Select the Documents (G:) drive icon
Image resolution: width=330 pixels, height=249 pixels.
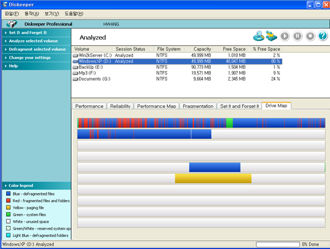click(75, 79)
